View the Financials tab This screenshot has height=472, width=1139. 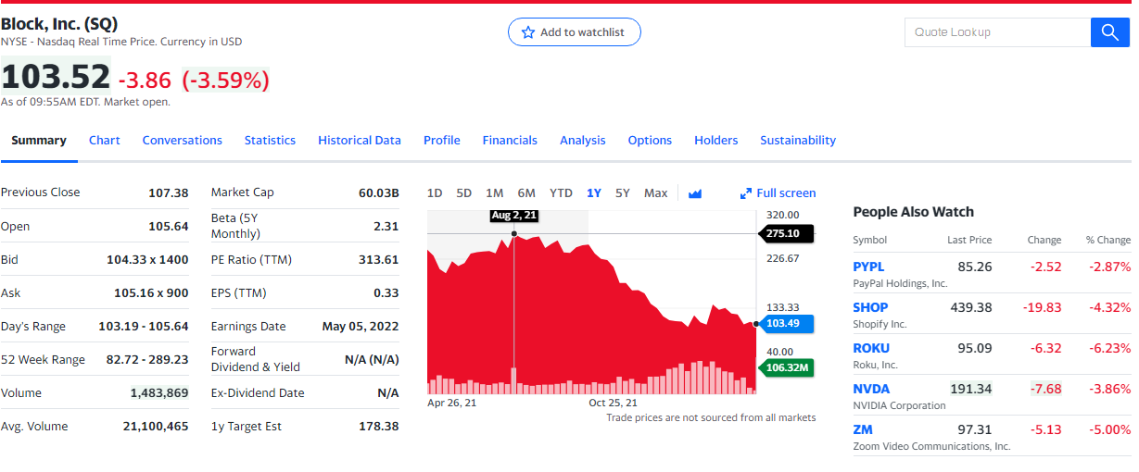pos(510,141)
